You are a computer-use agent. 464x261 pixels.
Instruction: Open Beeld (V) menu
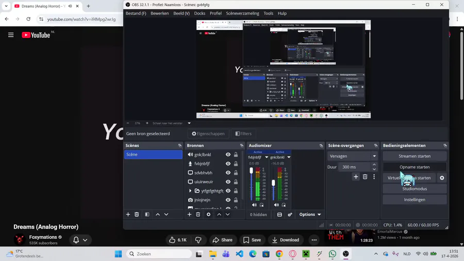coord(181,13)
